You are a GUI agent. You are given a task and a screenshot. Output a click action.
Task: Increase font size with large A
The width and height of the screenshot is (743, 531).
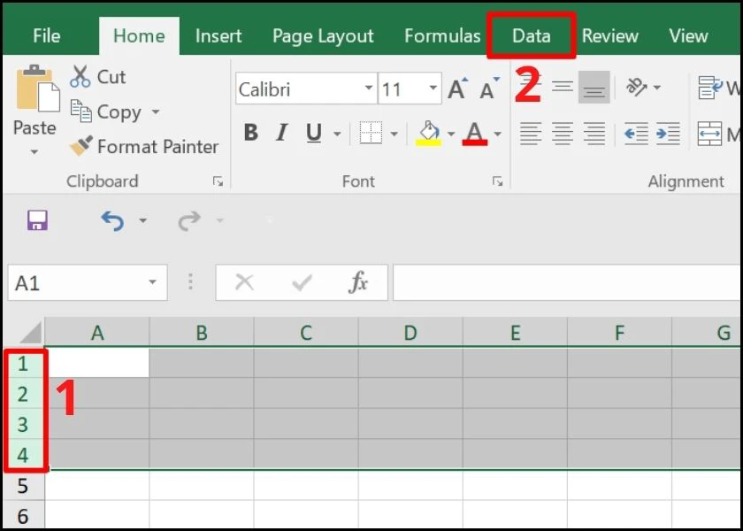457,88
